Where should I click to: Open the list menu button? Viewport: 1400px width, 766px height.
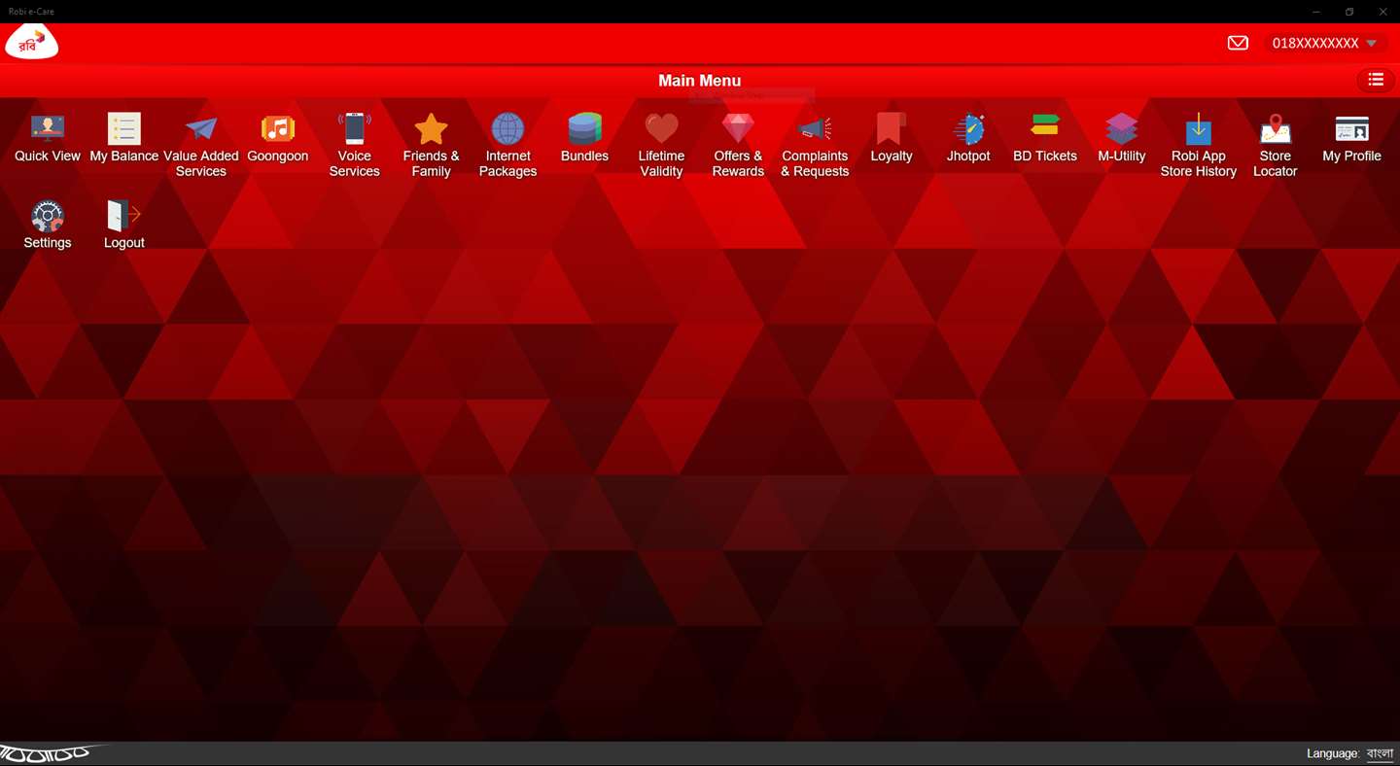(x=1376, y=80)
